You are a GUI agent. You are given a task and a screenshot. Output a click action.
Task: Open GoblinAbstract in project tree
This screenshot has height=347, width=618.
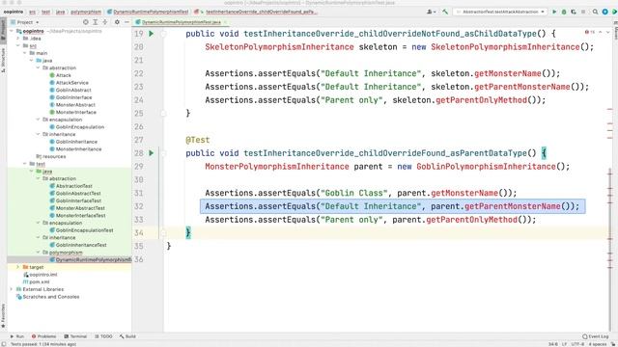70,91
